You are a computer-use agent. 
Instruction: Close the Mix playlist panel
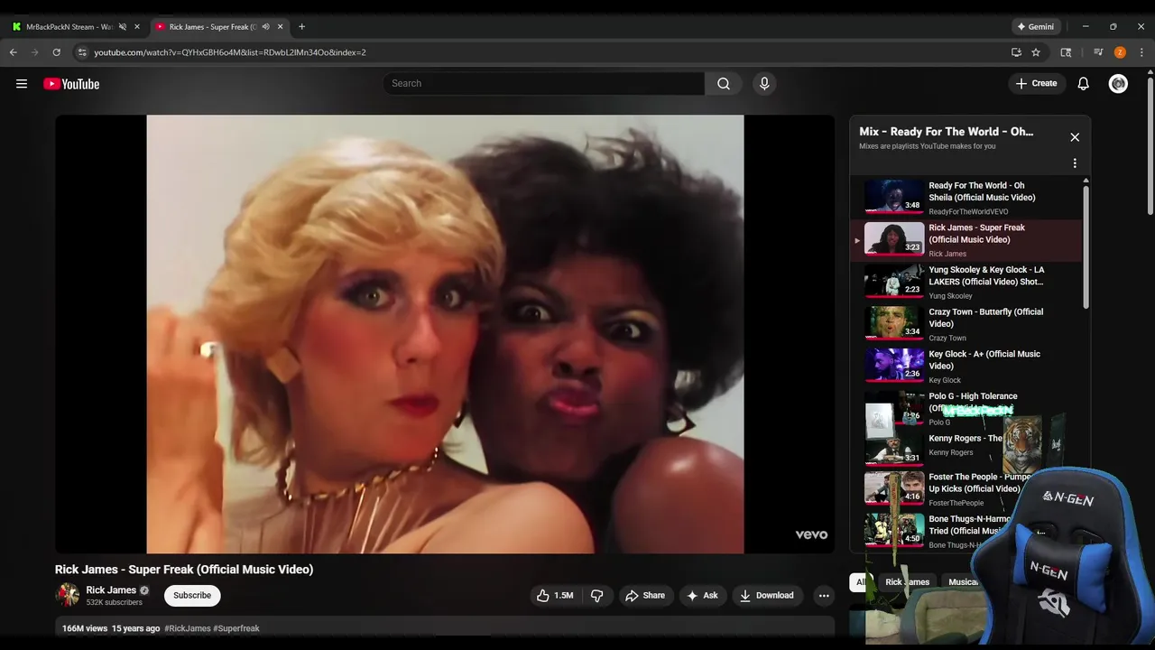1075,137
